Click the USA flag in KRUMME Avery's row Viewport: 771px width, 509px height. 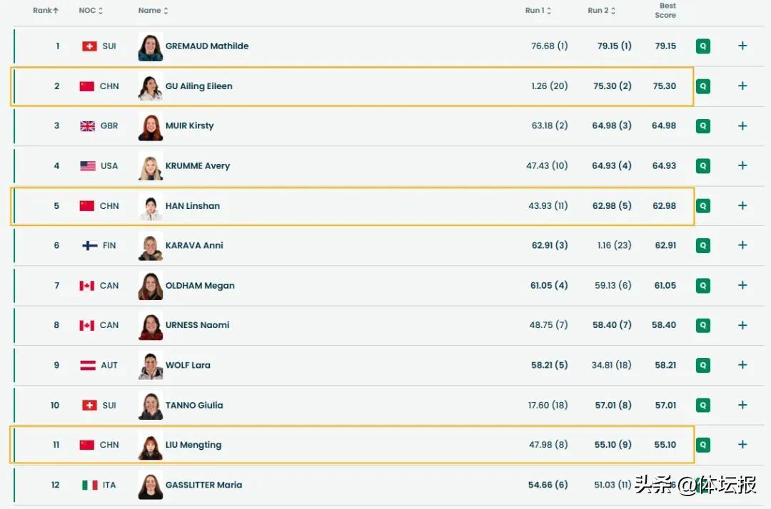pyautogui.click(x=87, y=166)
